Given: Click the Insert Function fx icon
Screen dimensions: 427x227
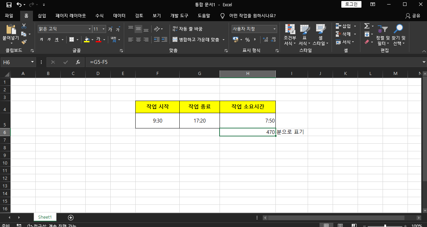Looking at the screenshot, I should 78,62.
